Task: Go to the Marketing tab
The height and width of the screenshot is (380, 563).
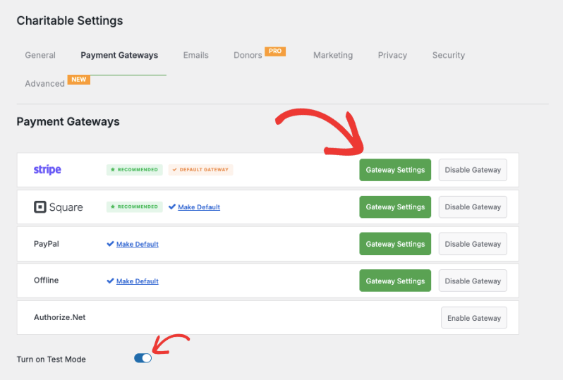Action: (x=333, y=55)
